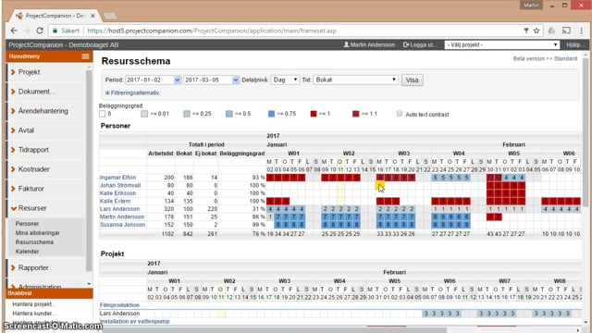592x333 pixels.
Task: Click the browser address bar URL
Action: [212, 31]
